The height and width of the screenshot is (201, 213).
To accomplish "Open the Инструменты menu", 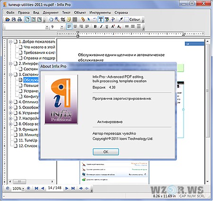I will [x=100, y=12].
